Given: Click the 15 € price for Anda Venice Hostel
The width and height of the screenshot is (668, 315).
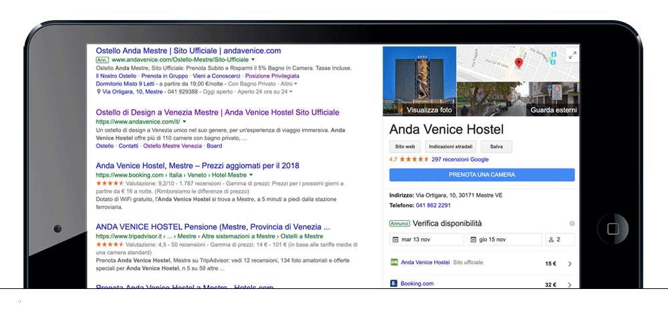Looking at the screenshot, I should [x=551, y=264].
